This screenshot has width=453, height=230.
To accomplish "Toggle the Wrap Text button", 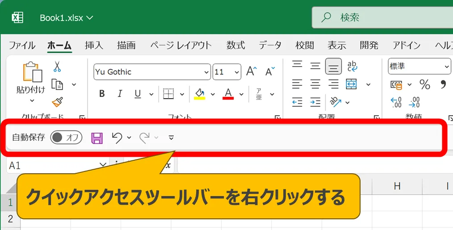I will point(352,67).
